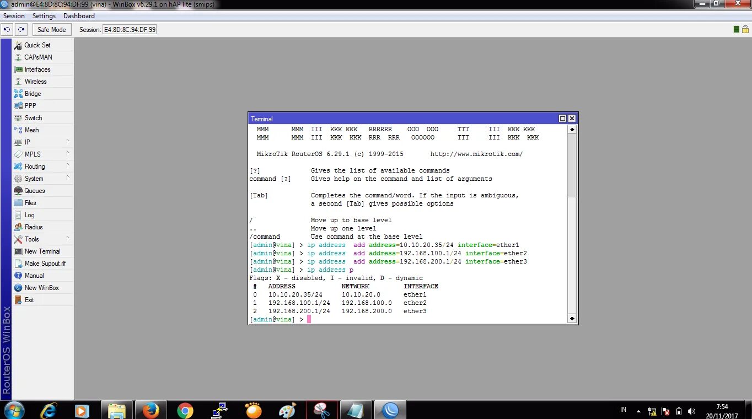Click the http://www.mikrotik.com/ text in Terminal
This screenshot has width=752, height=419.
(476, 154)
